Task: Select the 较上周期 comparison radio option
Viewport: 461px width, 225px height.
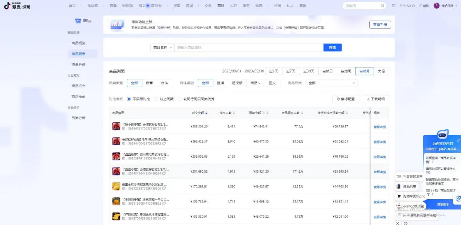Action: tap(155, 99)
